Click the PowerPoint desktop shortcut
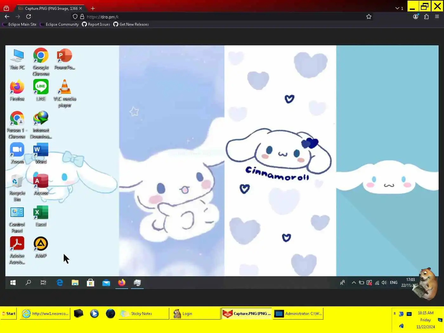Screen dimensions: 444x333 point(65,59)
